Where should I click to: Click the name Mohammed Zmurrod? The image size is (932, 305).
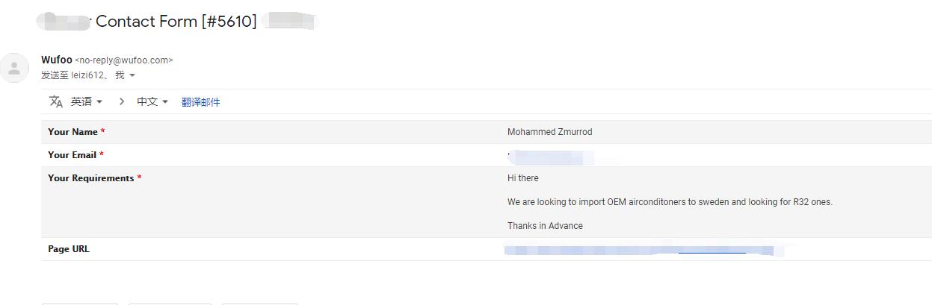pyautogui.click(x=549, y=132)
